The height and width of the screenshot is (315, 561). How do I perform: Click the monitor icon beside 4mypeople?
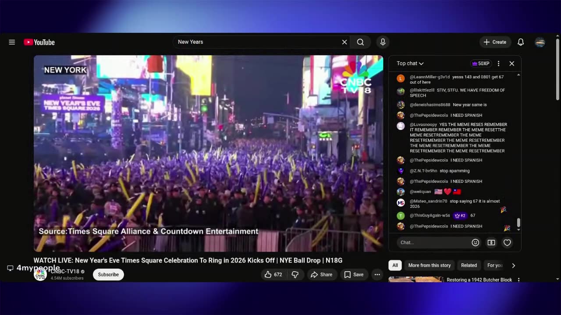tap(10, 268)
